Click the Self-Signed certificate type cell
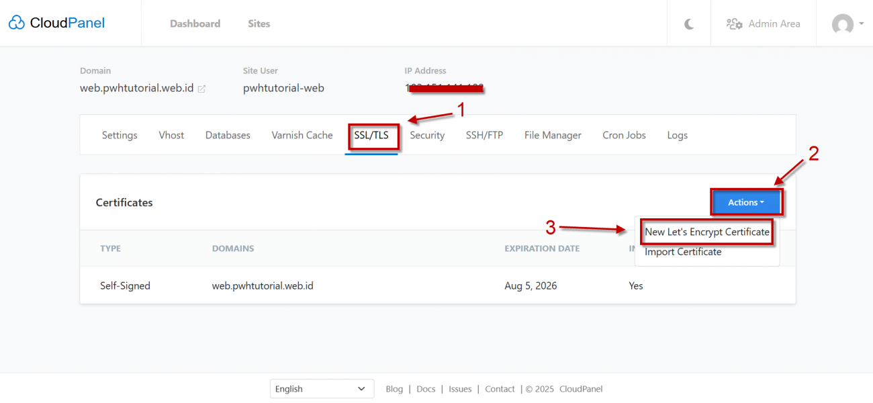This screenshot has height=403, width=873. [125, 285]
